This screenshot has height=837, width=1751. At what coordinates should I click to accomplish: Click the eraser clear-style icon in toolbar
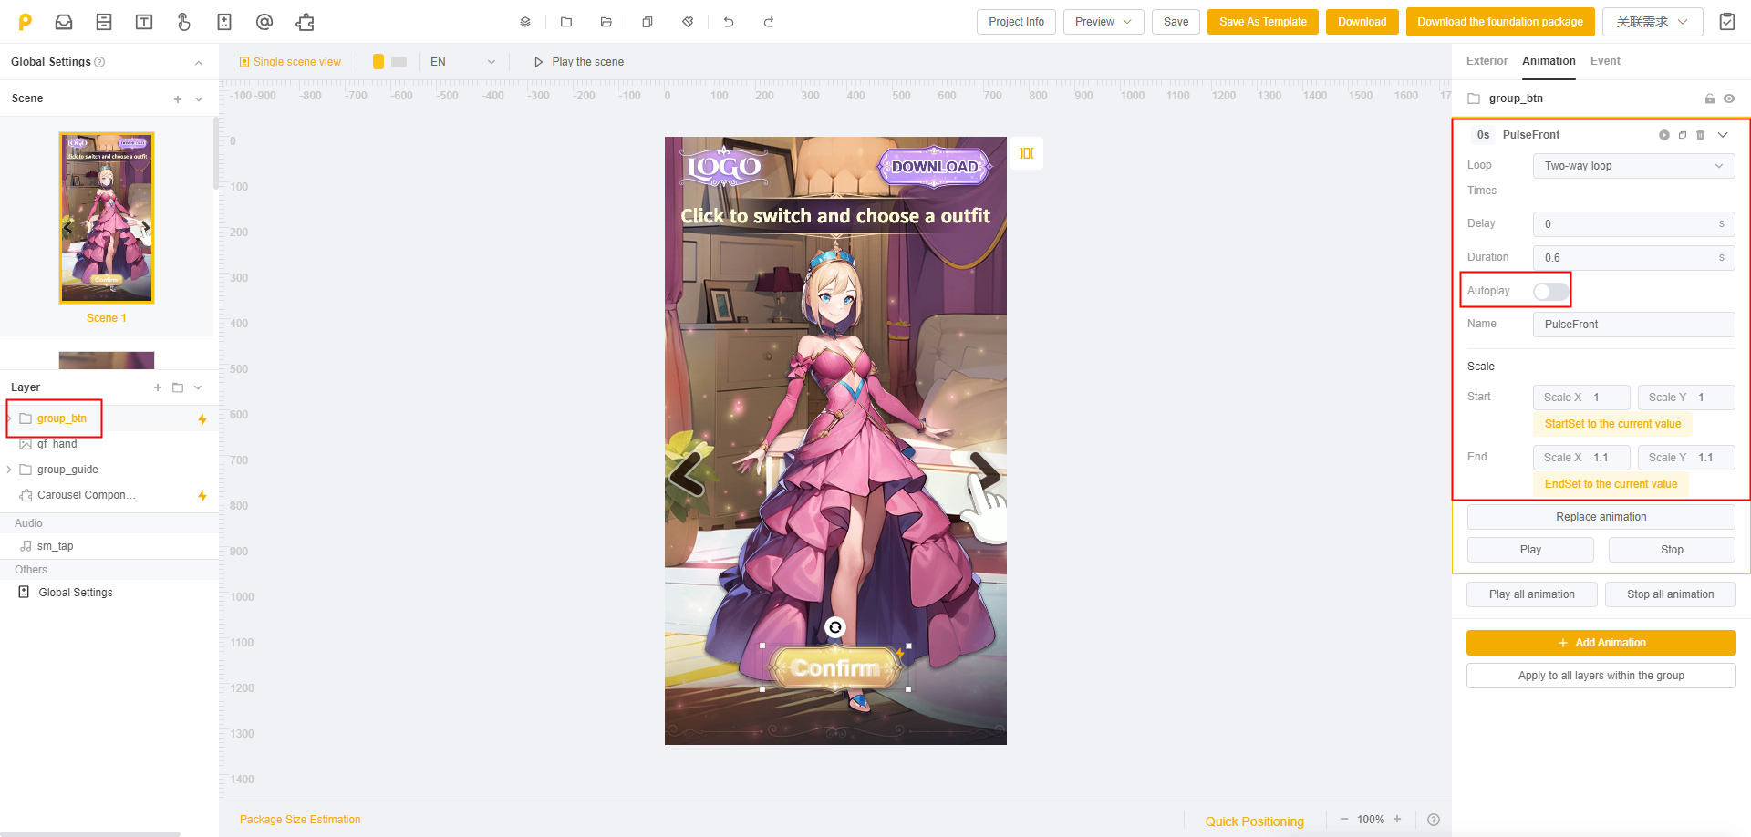point(688,22)
